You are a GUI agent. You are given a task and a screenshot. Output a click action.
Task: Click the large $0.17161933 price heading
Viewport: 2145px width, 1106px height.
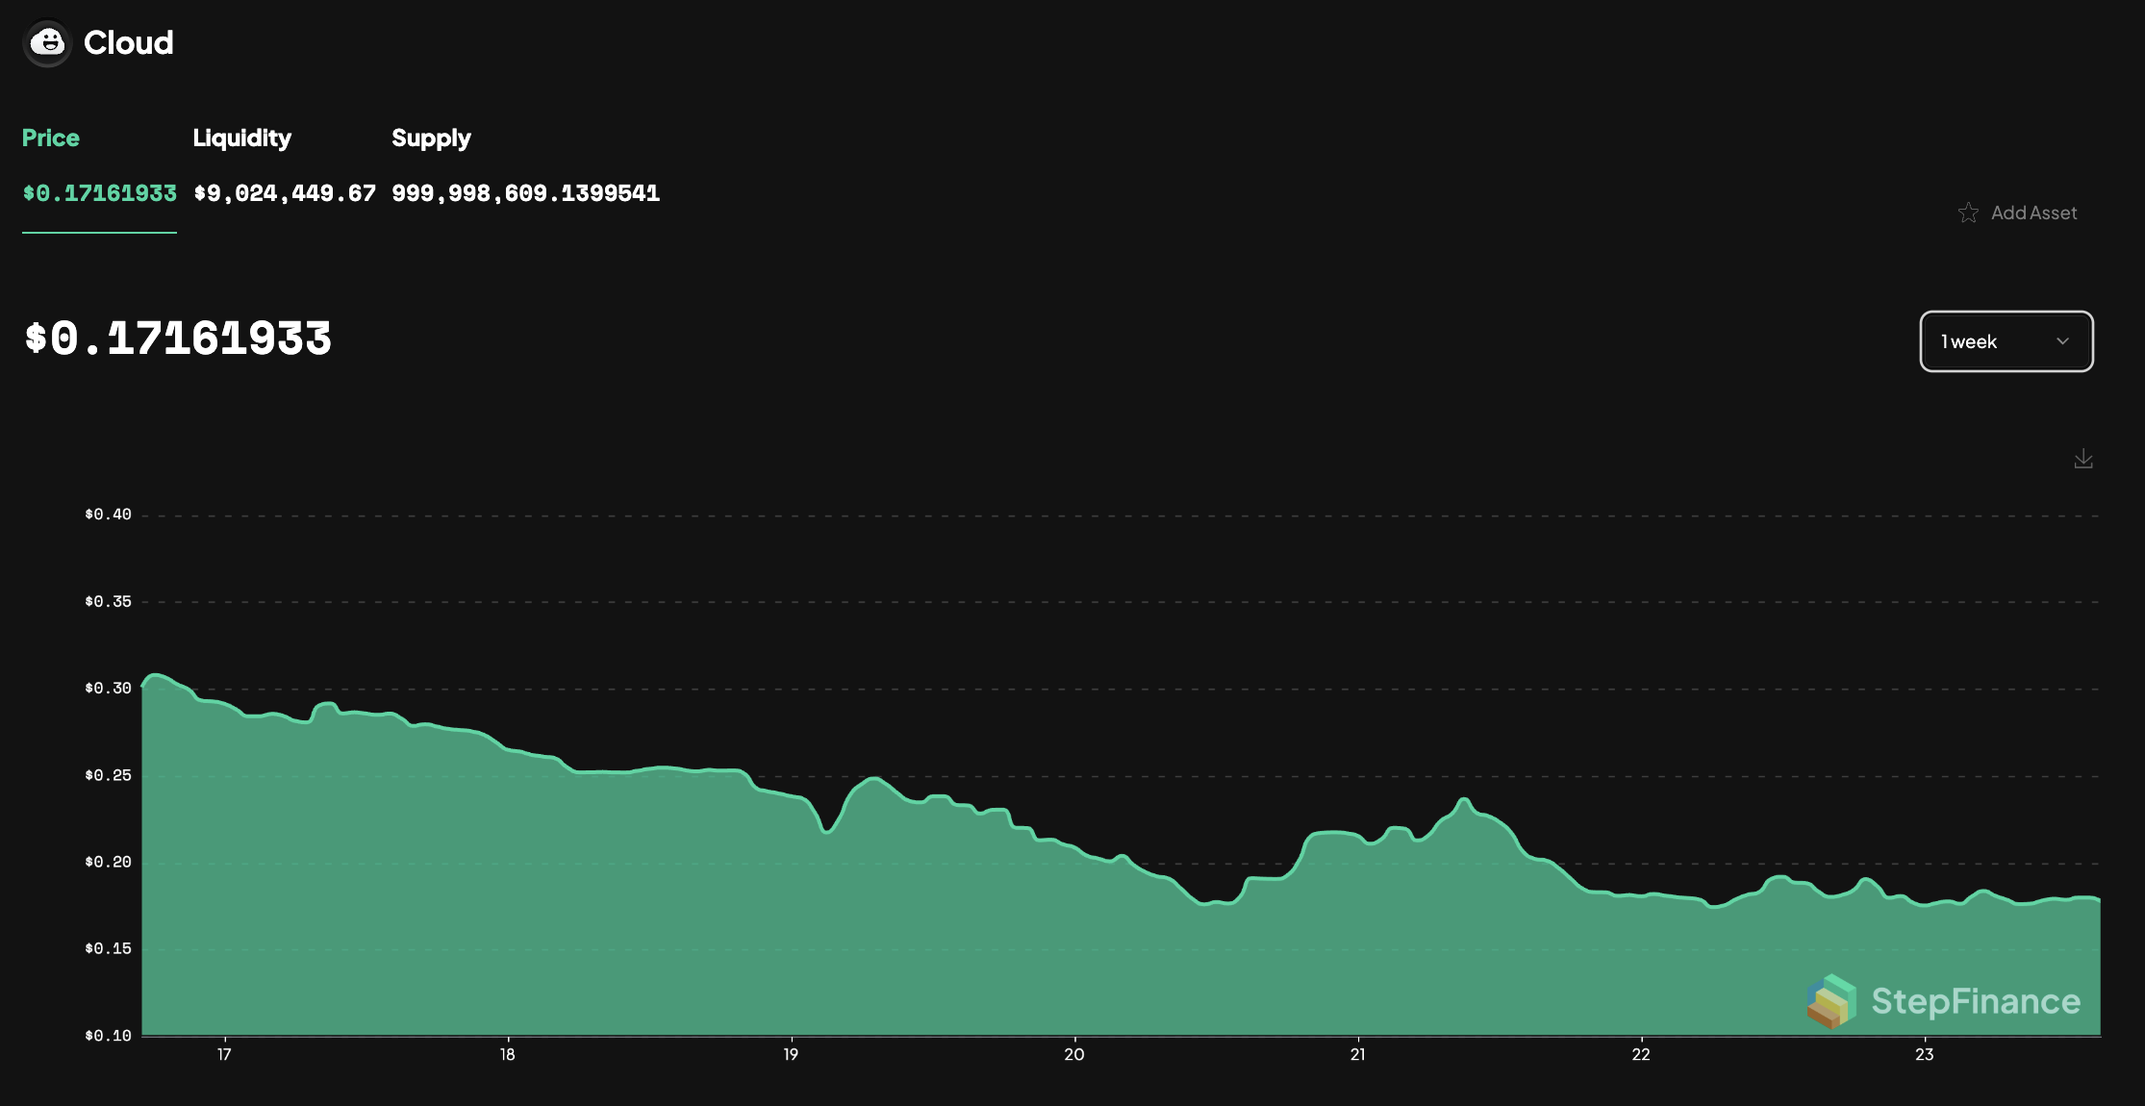(178, 339)
